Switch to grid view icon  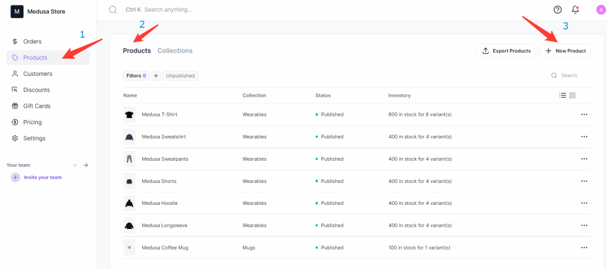coord(573,95)
